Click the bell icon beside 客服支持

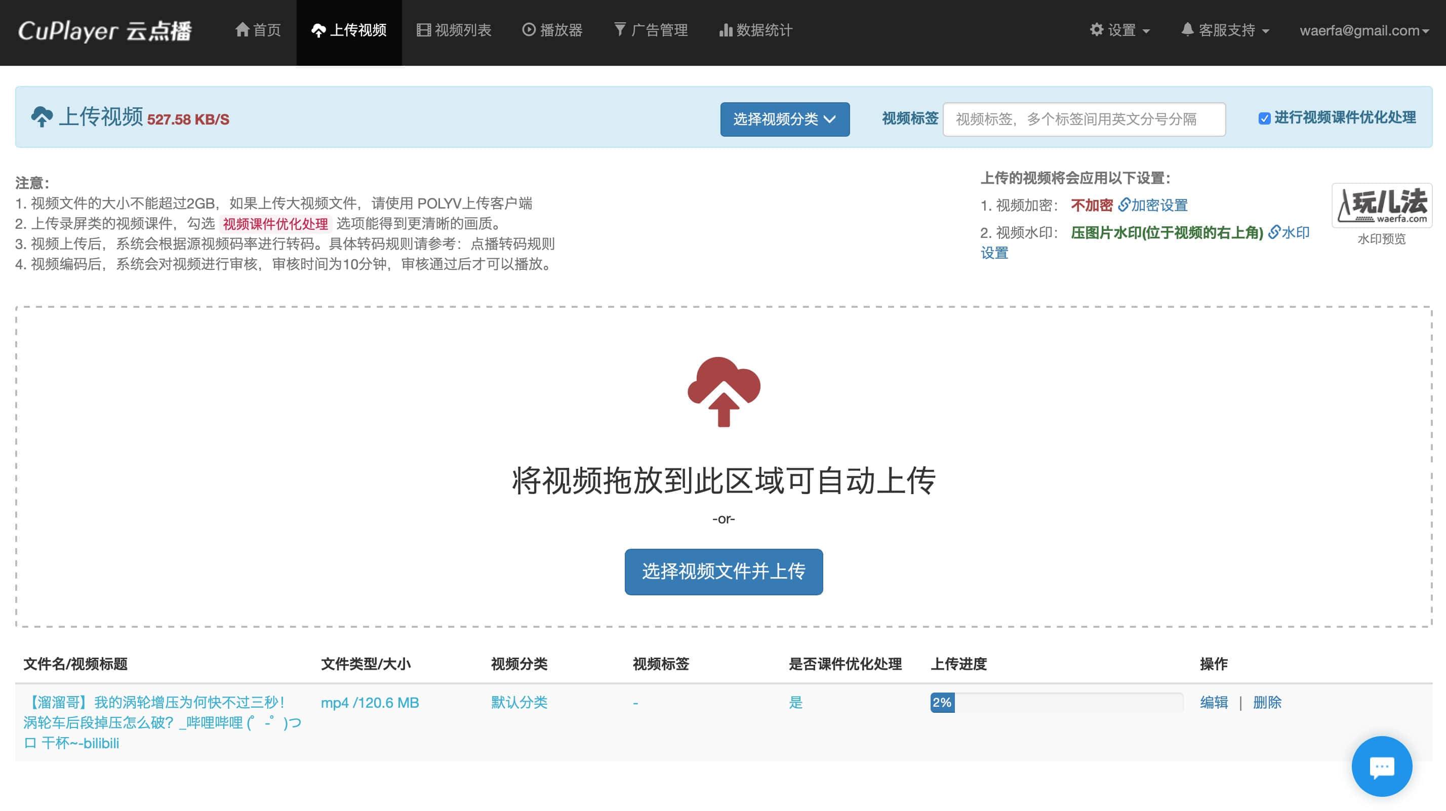click(1187, 30)
